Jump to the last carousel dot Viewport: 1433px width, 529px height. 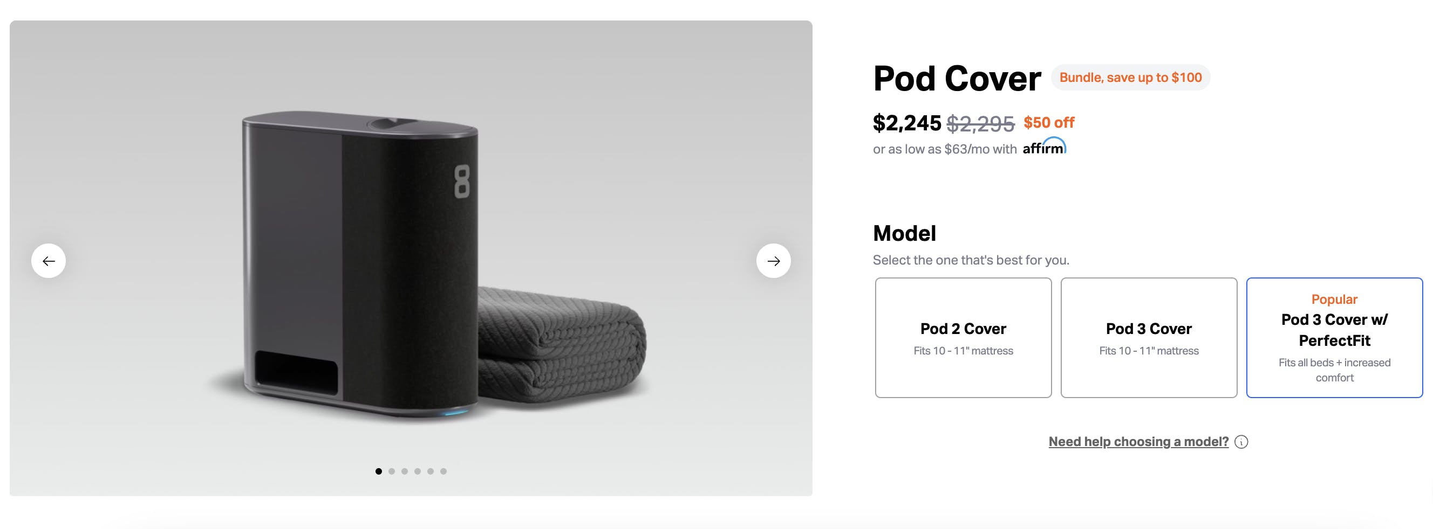[x=443, y=471]
